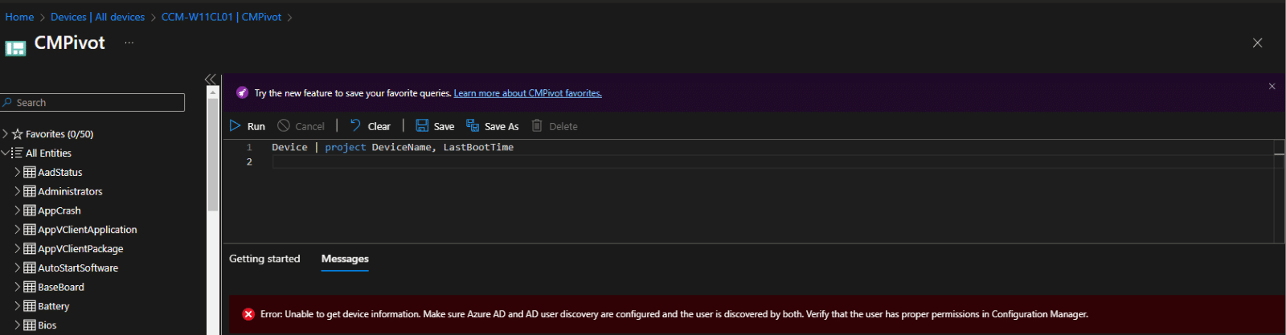This screenshot has height=335, width=1286.
Task: Expand the AppCrash entity
Action: click(18, 210)
